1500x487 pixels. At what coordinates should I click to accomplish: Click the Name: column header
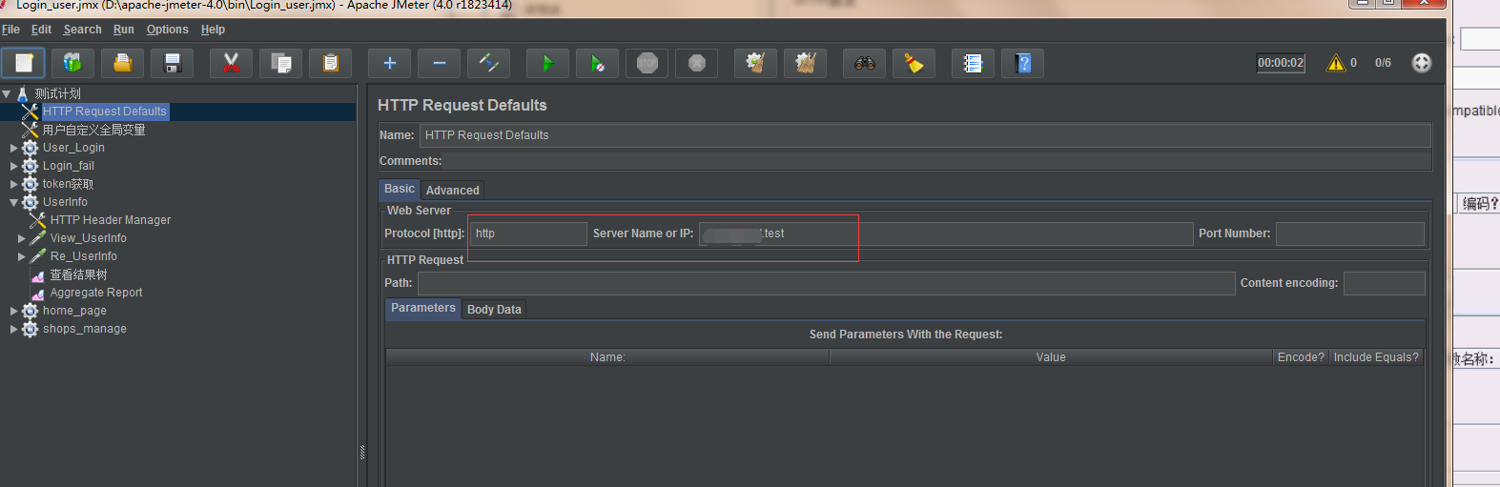[607, 357]
